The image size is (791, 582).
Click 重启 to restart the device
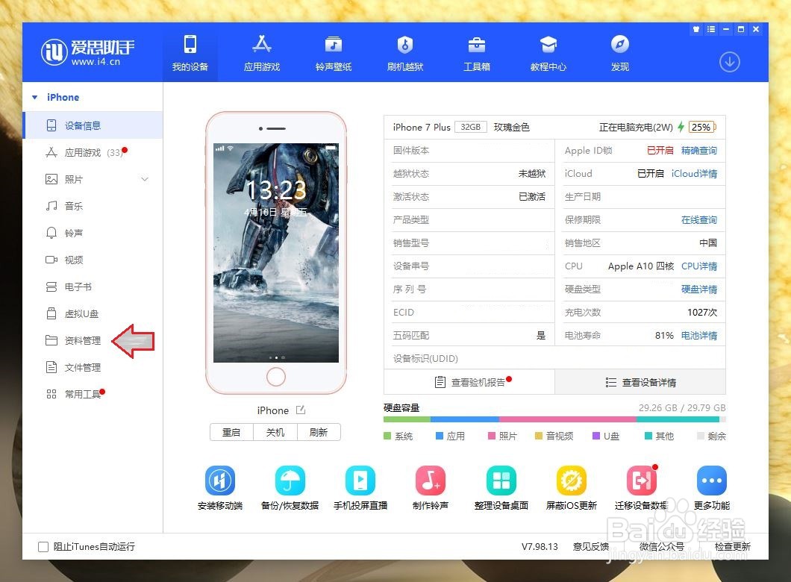pyautogui.click(x=231, y=431)
